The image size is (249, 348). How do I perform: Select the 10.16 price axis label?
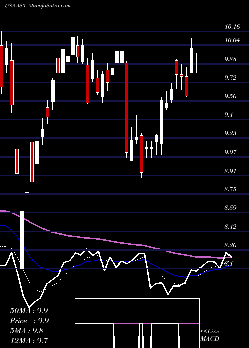coord(232,27)
